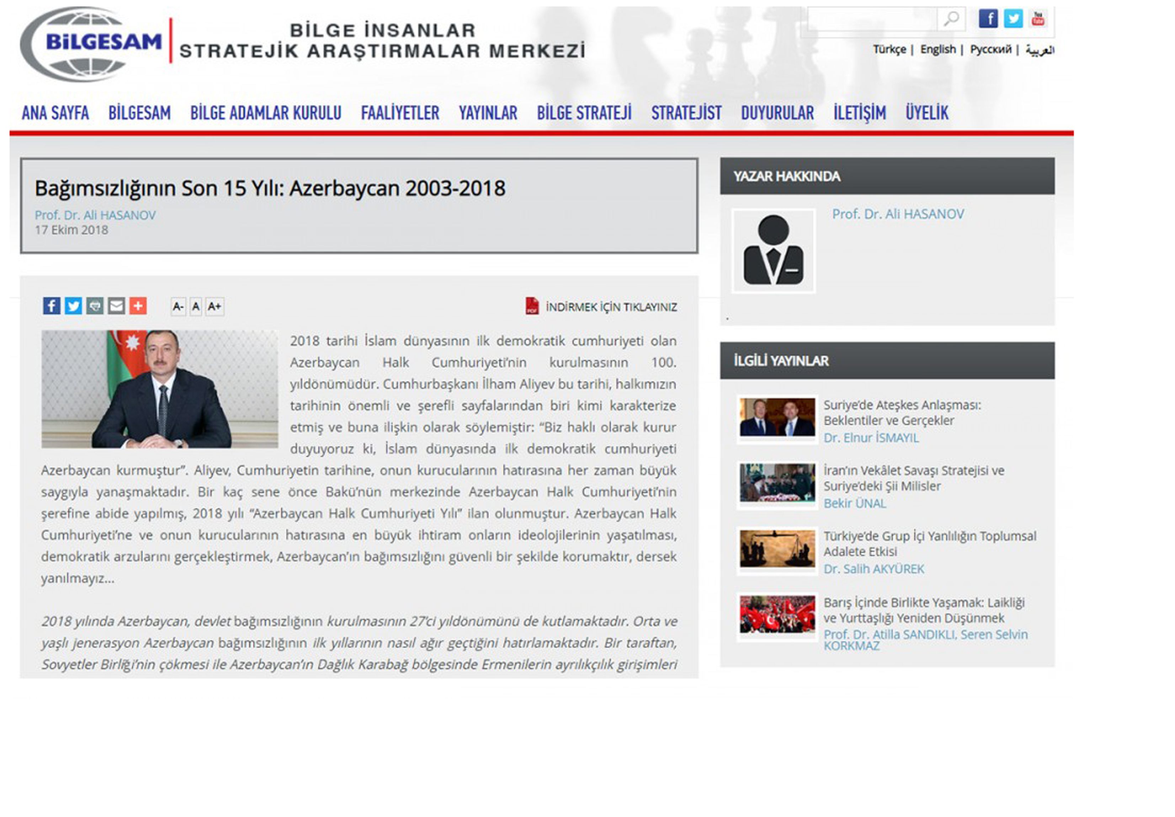Open author link under article title
The width and height of the screenshot is (1175, 817).
95,215
